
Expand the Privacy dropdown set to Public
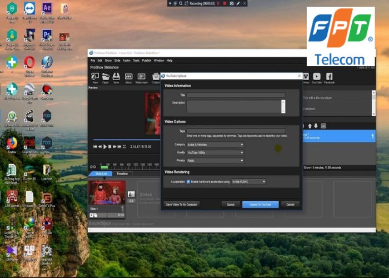[215, 160]
